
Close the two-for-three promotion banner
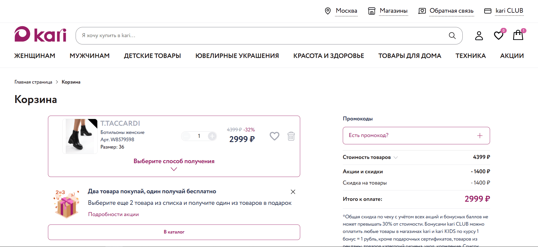pyautogui.click(x=293, y=192)
